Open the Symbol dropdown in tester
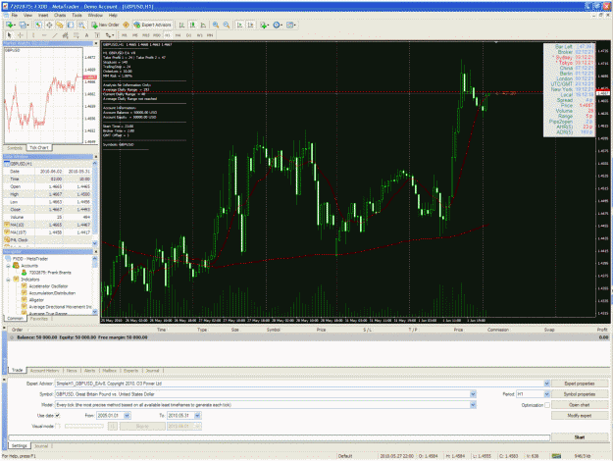This screenshot has width=613, height=461. [473, 394]
